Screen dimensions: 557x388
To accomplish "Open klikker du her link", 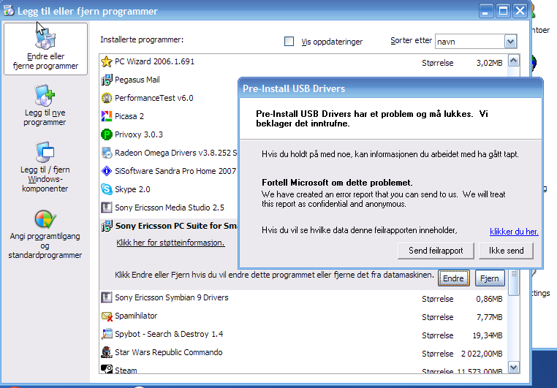I will [x=514, y=232].
